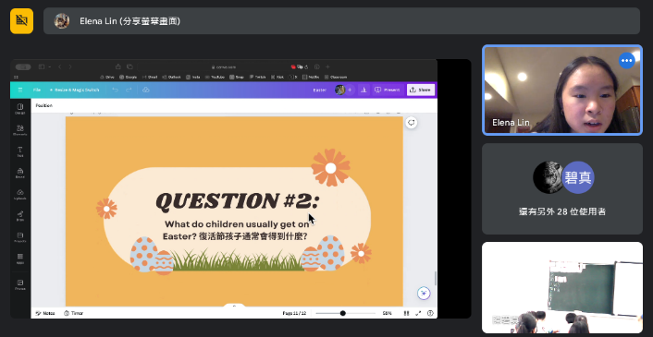Screen dimensions: 653x337
Task: Open the Canva hamburger main menu
Action: [20, 90]
